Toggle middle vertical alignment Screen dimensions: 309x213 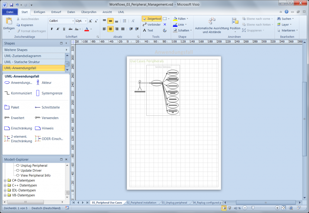tap(110, 21)
